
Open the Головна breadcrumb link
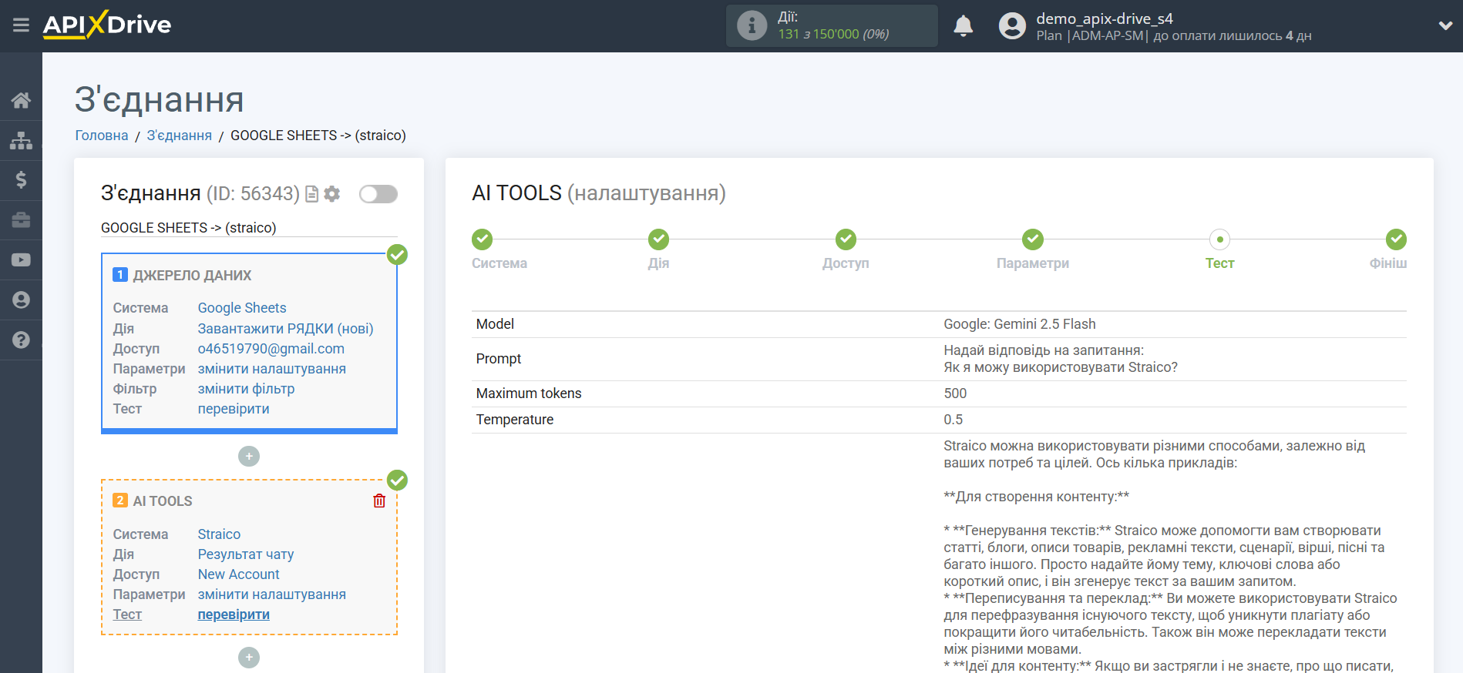point(101,136)
